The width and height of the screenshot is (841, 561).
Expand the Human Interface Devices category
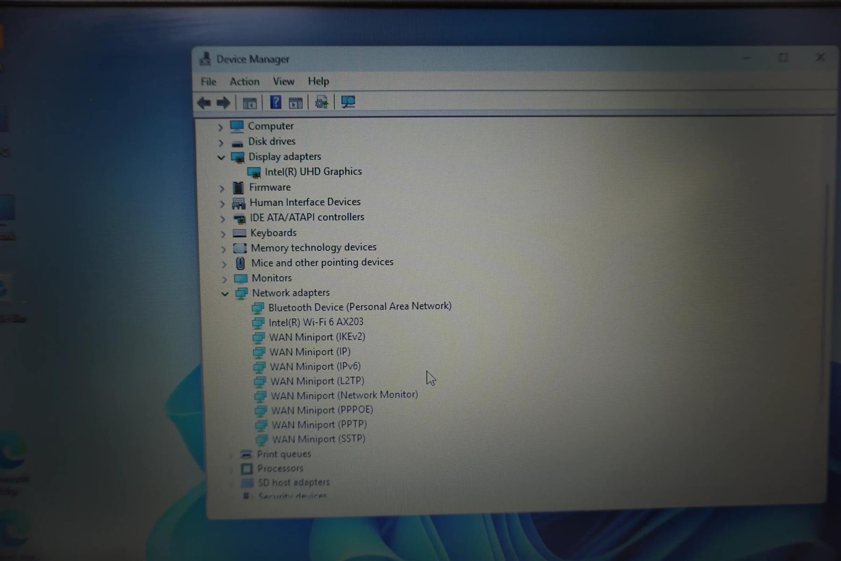[222, 203]
